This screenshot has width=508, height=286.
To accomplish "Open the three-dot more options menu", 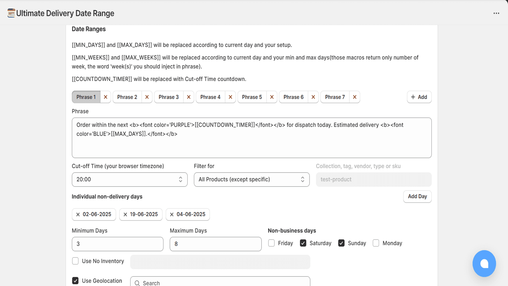I will [x=496, y=13].
